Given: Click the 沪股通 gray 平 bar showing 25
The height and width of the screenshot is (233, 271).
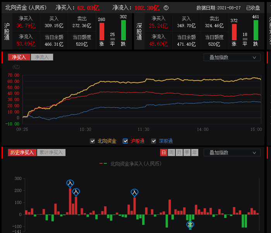Looking at the screenshot, I should pos(113,39).
